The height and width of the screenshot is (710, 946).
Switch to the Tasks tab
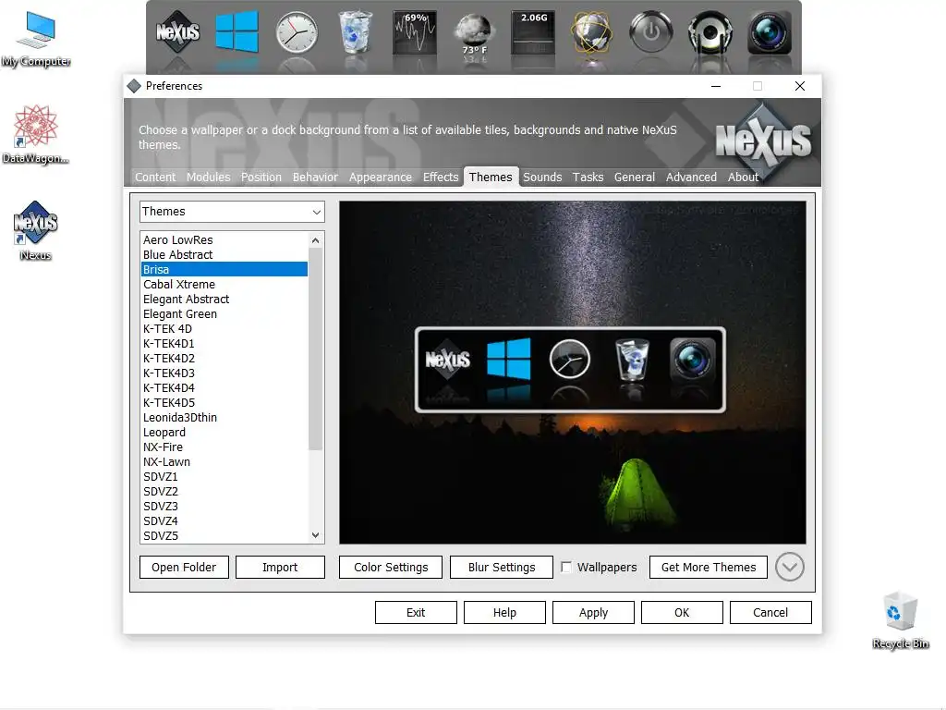coord(588,177)
